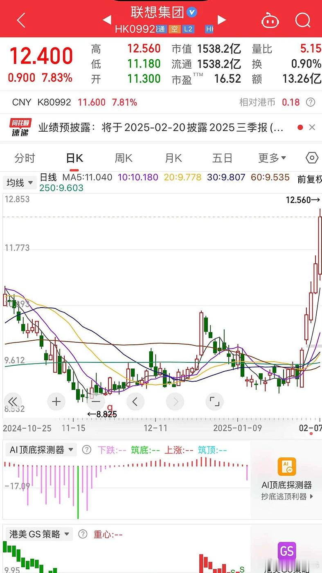Switch to 周K tab
322x573 pixels.
click(124, 158)
